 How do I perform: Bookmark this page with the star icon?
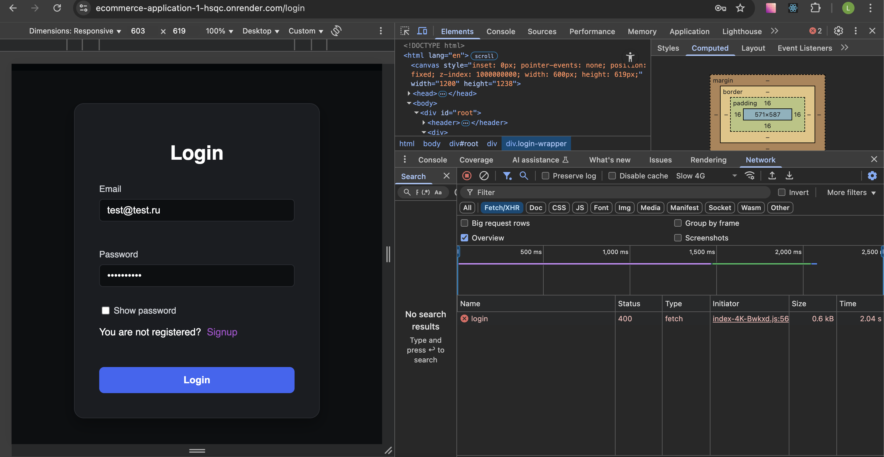pyautogui.click(x=740, y=8)
